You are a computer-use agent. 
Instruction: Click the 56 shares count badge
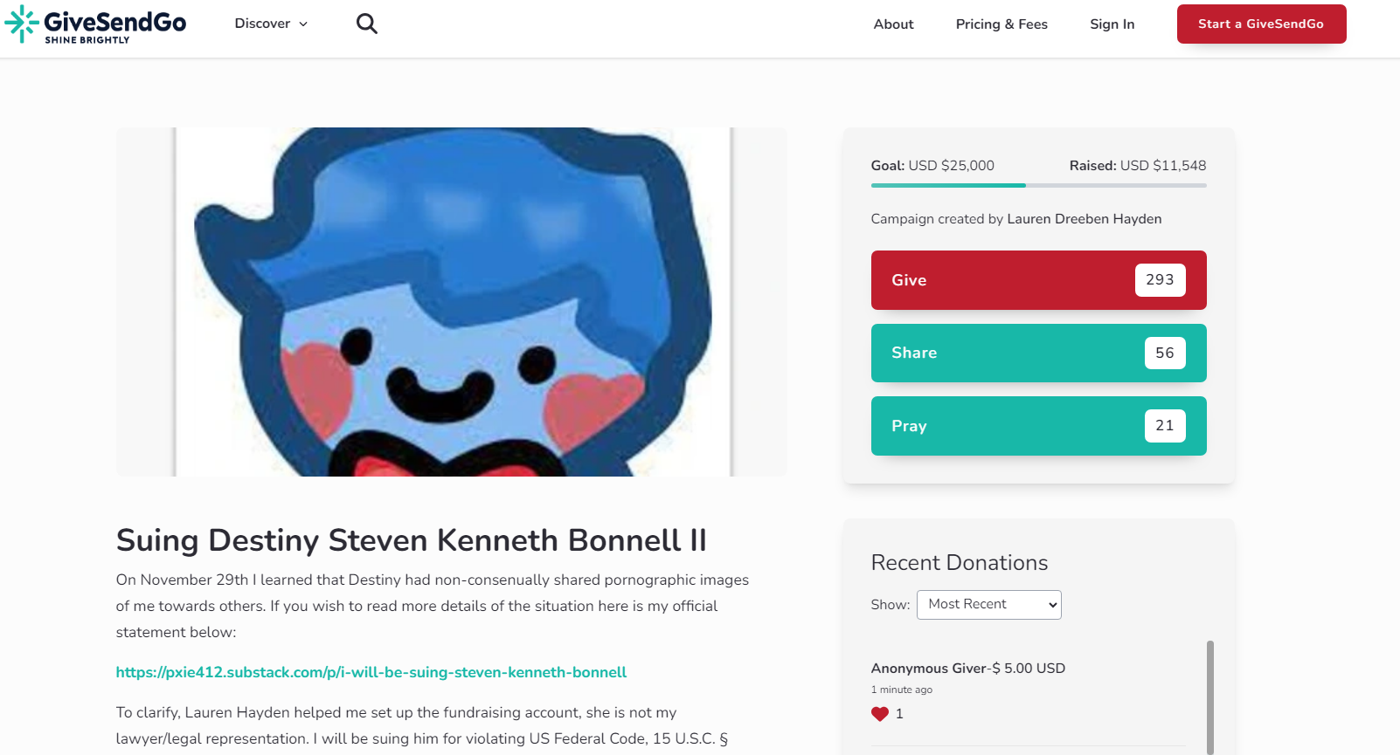1165,353
